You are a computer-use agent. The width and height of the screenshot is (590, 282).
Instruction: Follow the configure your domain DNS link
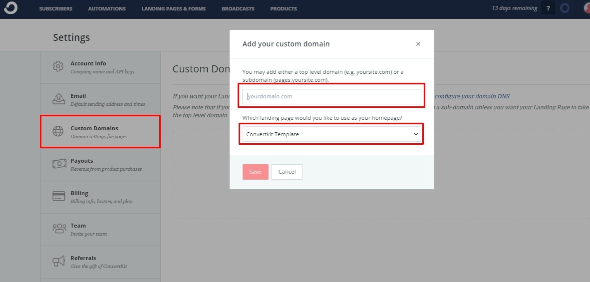point(472,96)
